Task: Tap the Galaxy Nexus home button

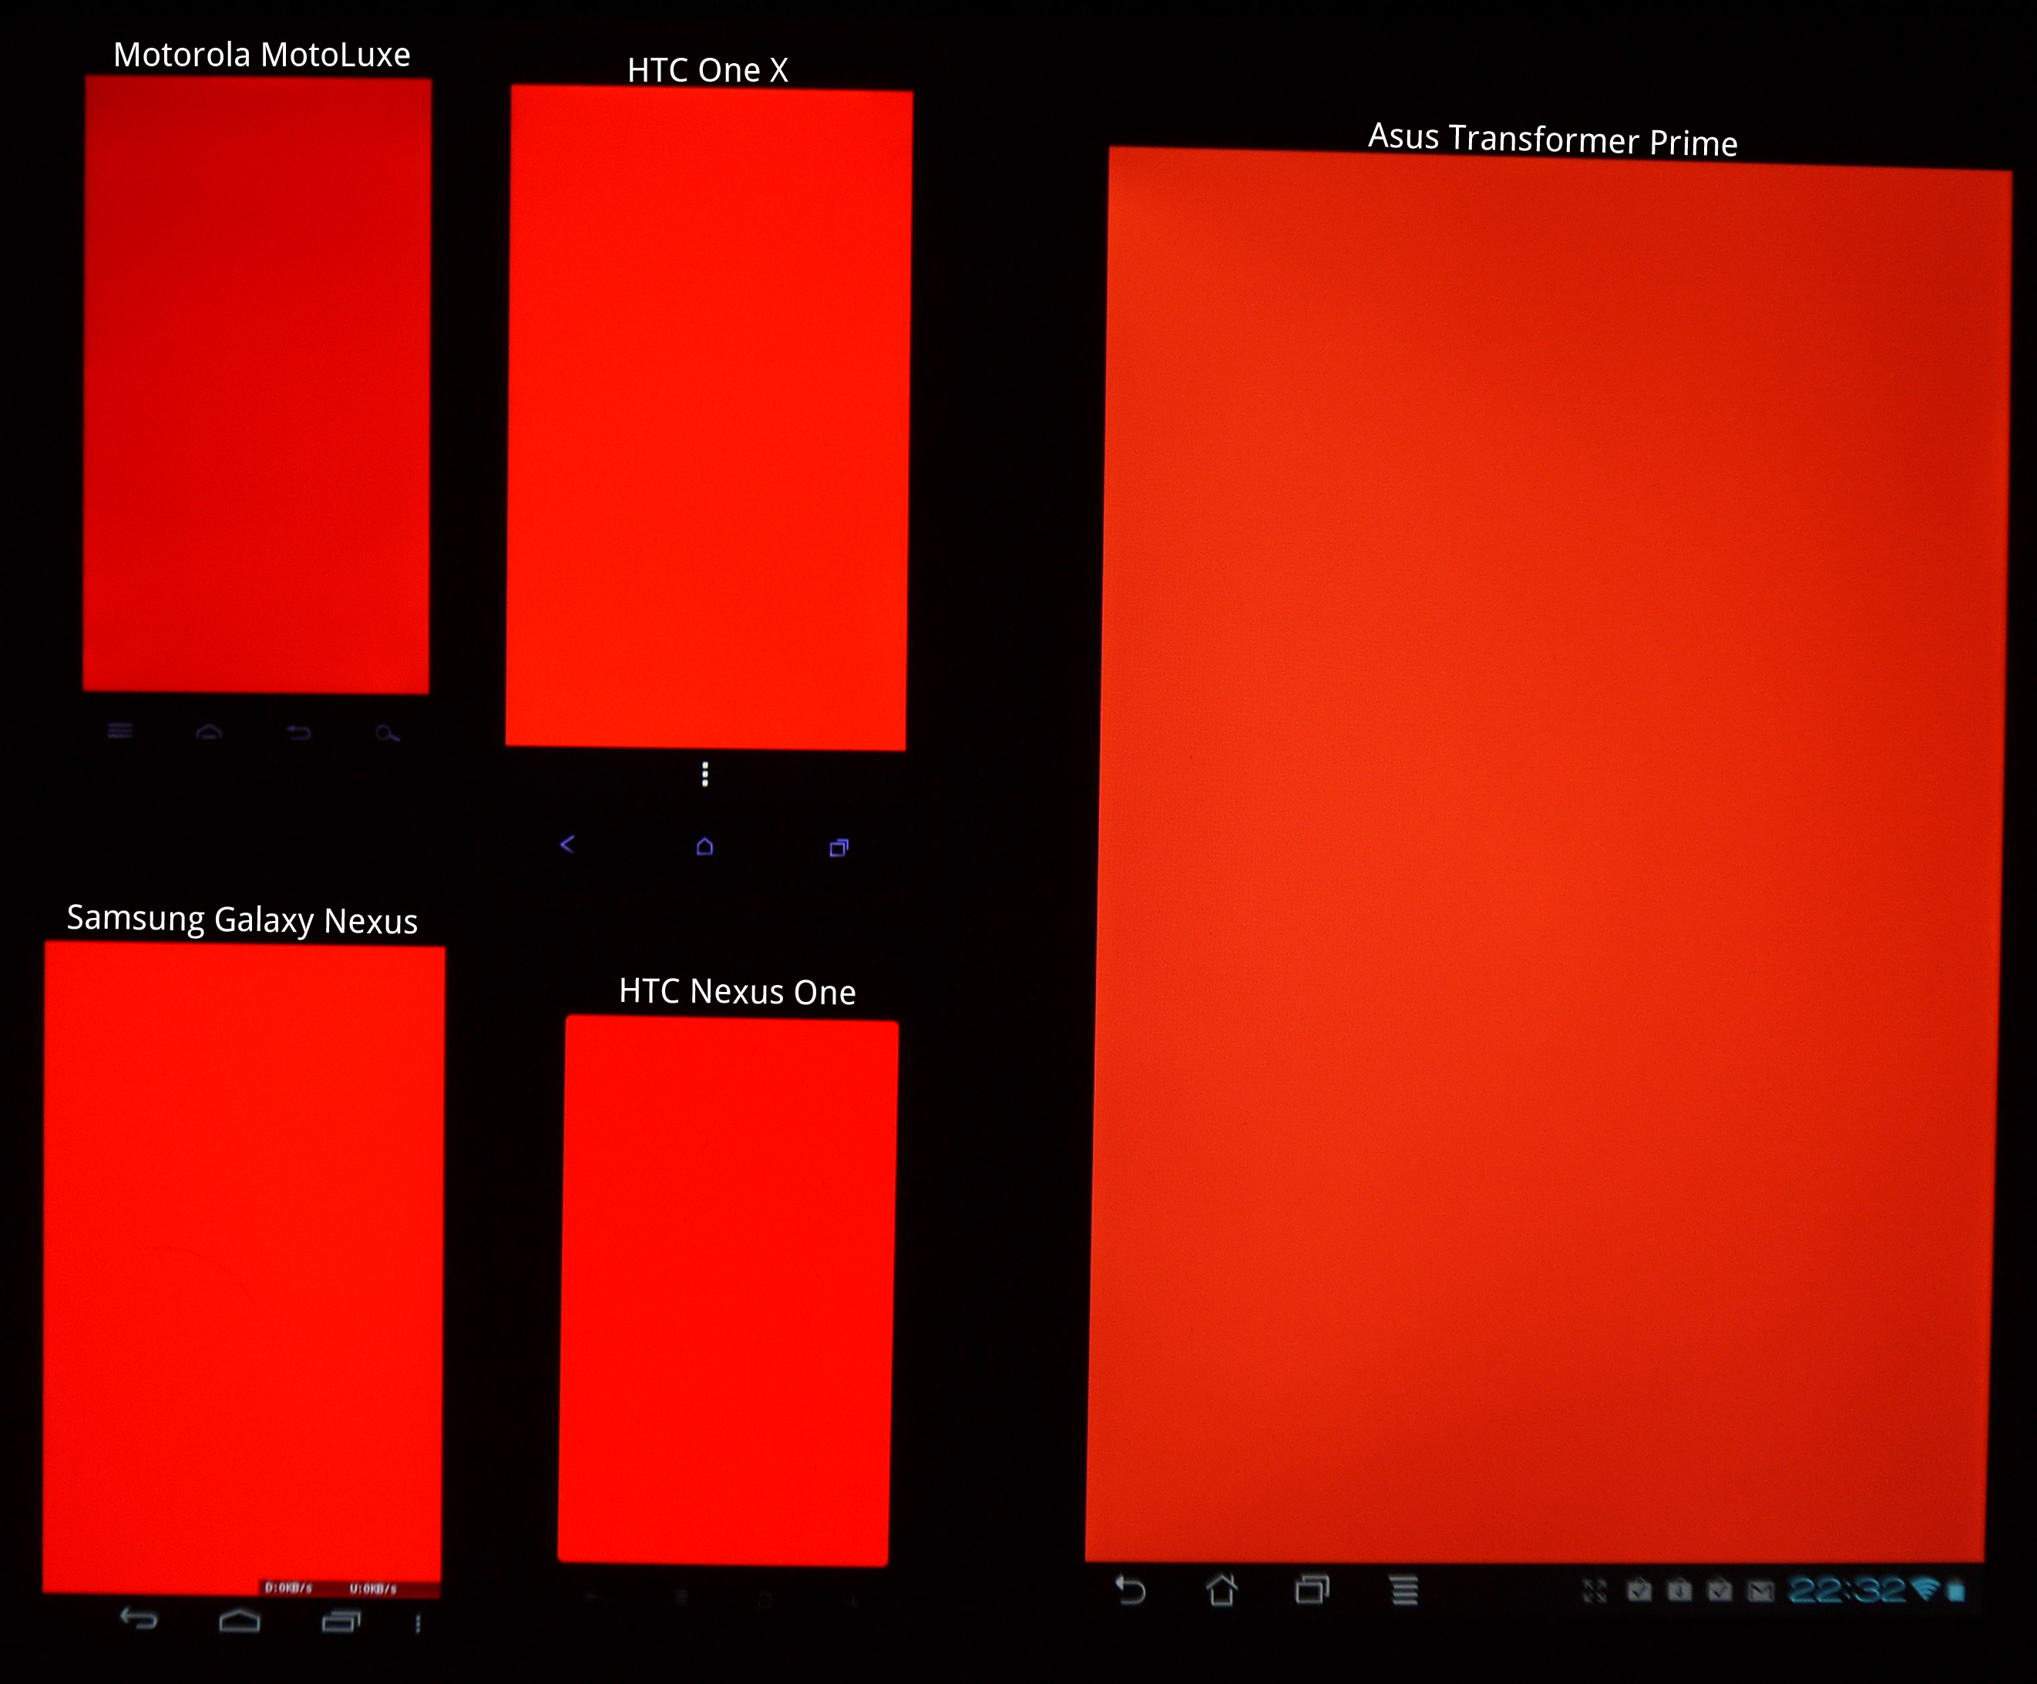Action: point(240,1619)
